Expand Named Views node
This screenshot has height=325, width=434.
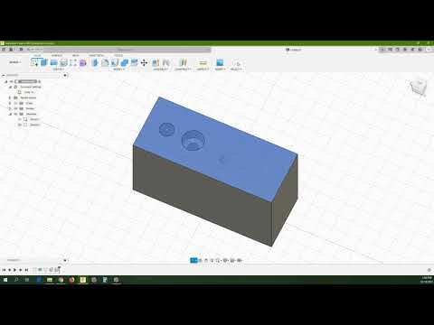coord(10,97)
